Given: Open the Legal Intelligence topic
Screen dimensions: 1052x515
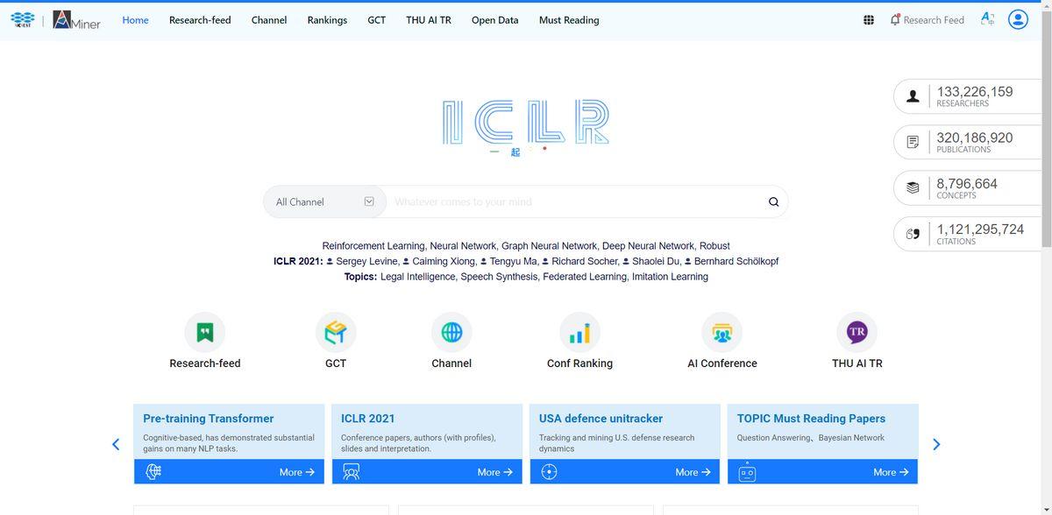Looking at the screenshot, I should (418, 277).
